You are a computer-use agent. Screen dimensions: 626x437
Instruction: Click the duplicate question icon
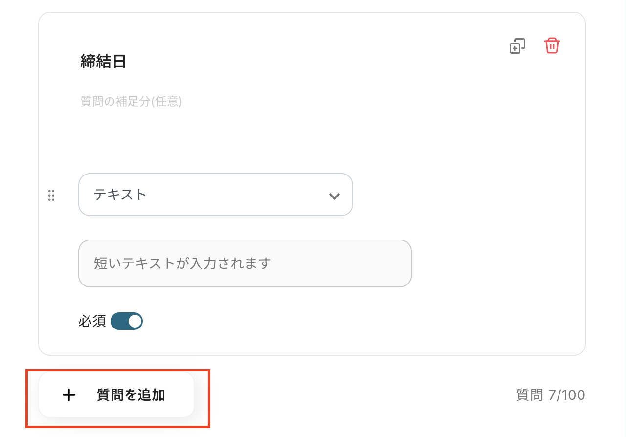[517, 46]
